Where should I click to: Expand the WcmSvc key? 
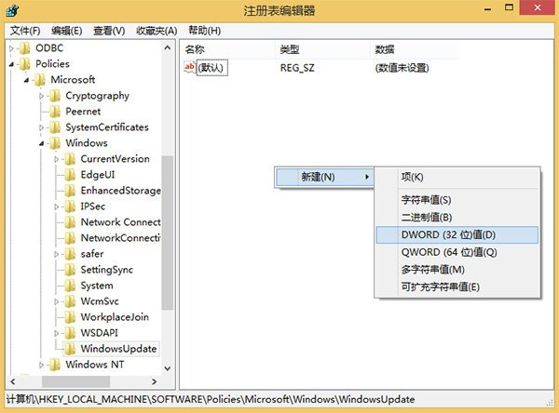point(56,301)
